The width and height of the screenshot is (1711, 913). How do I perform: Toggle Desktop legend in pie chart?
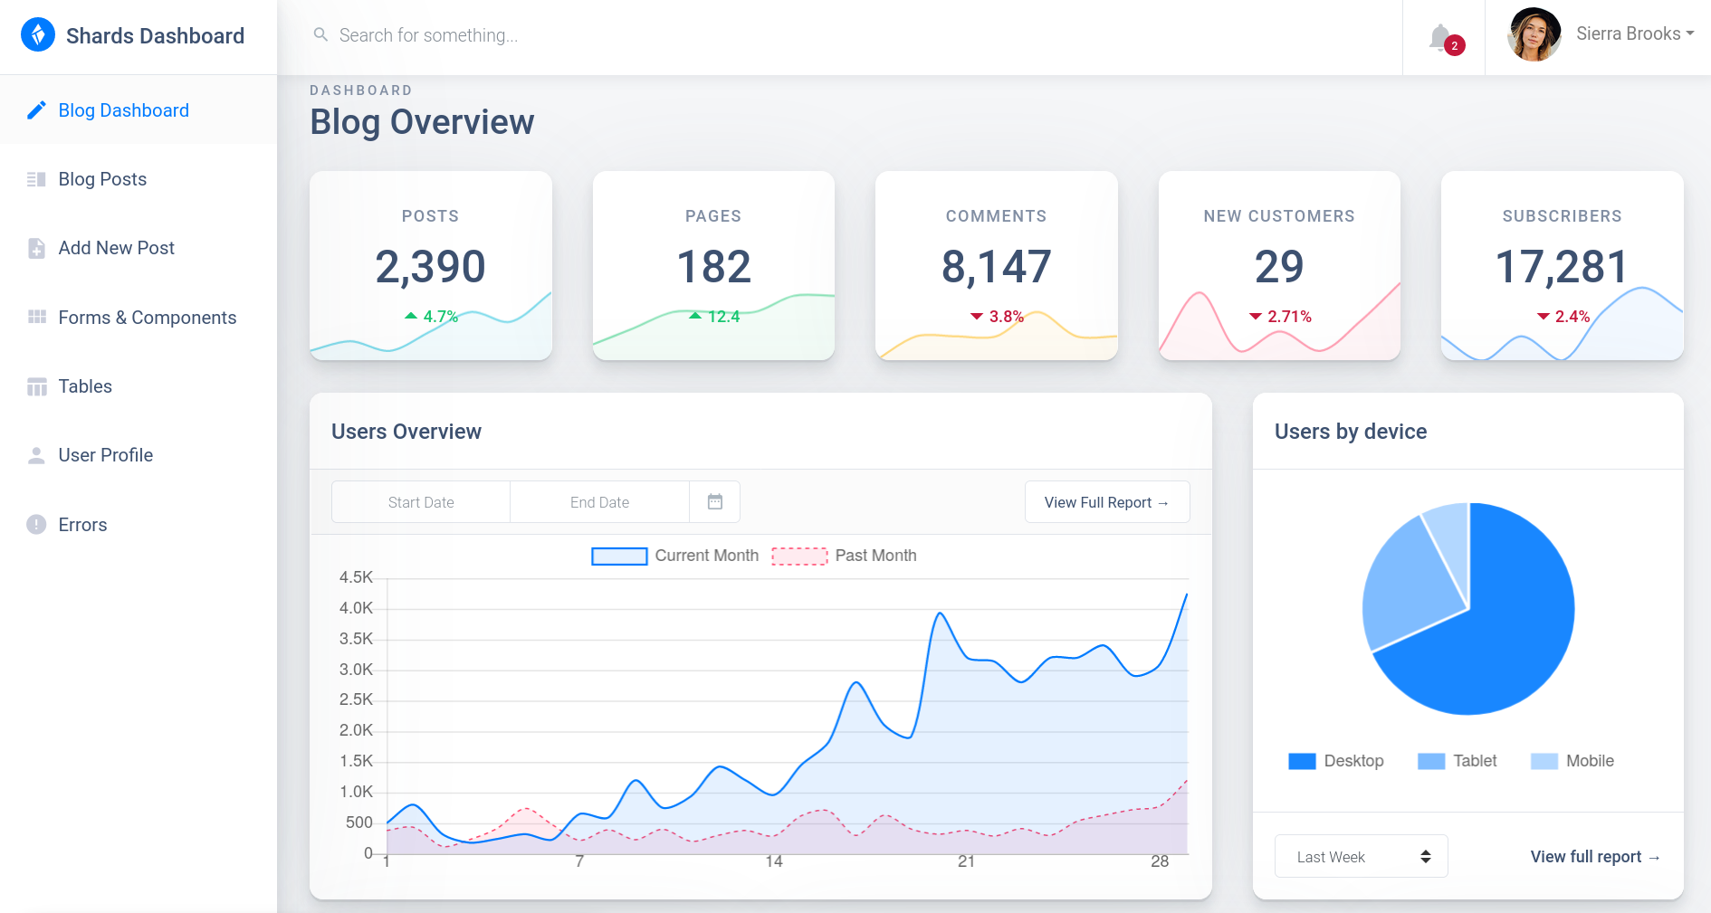coord(1336,761)
